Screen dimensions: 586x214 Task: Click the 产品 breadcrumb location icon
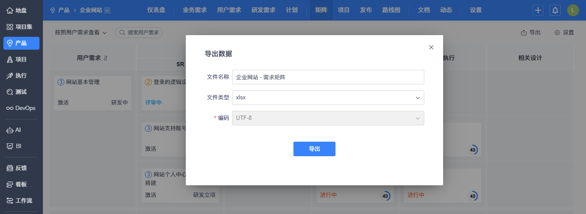pyautogui.click(x=53, y=10)
